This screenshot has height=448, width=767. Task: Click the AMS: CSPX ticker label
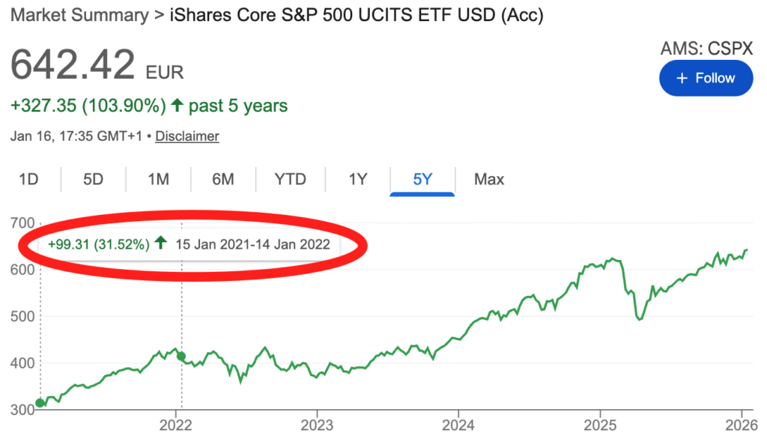pos(706,48)
